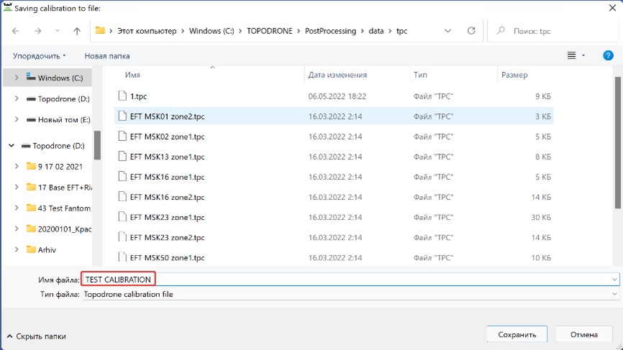This screenshot has height=350, width=623.
Task: Open folder '9 17 02 2021' in sidebar
Action: tap(55, 166)
